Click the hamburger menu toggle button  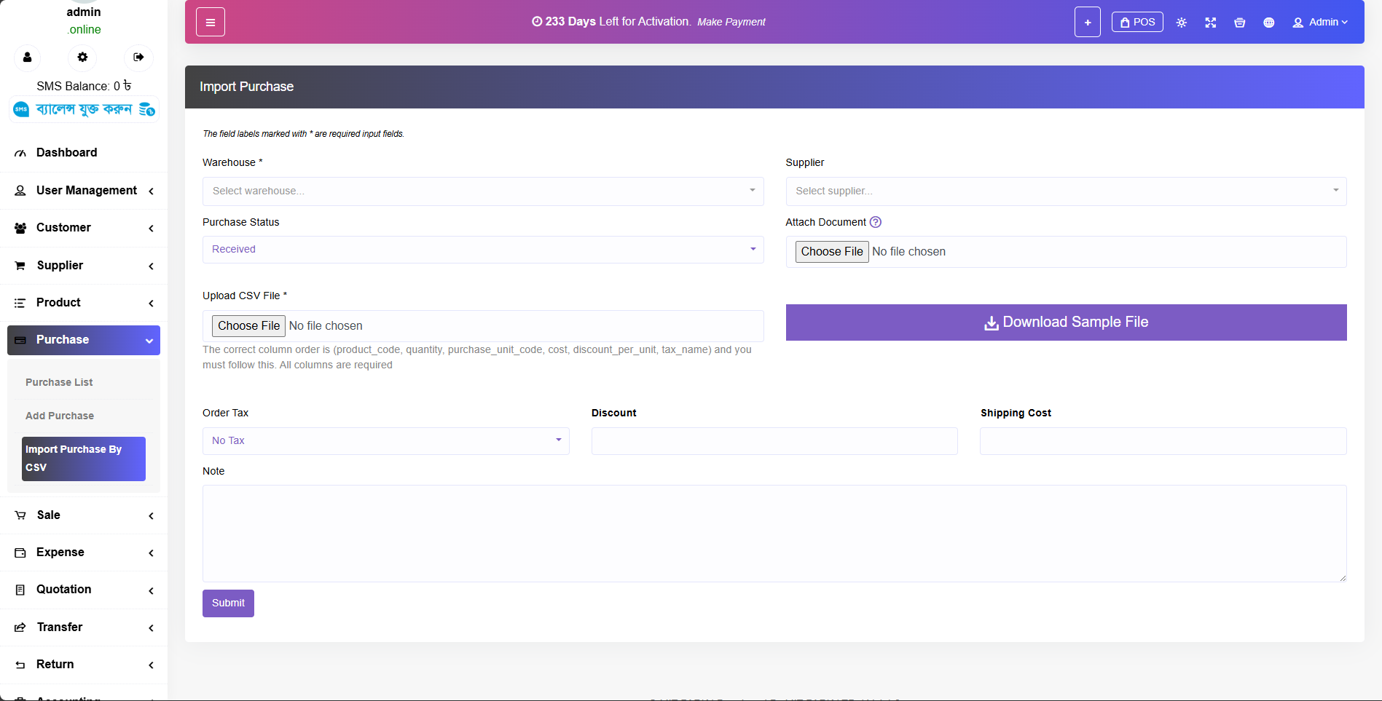tap(210, 23)
